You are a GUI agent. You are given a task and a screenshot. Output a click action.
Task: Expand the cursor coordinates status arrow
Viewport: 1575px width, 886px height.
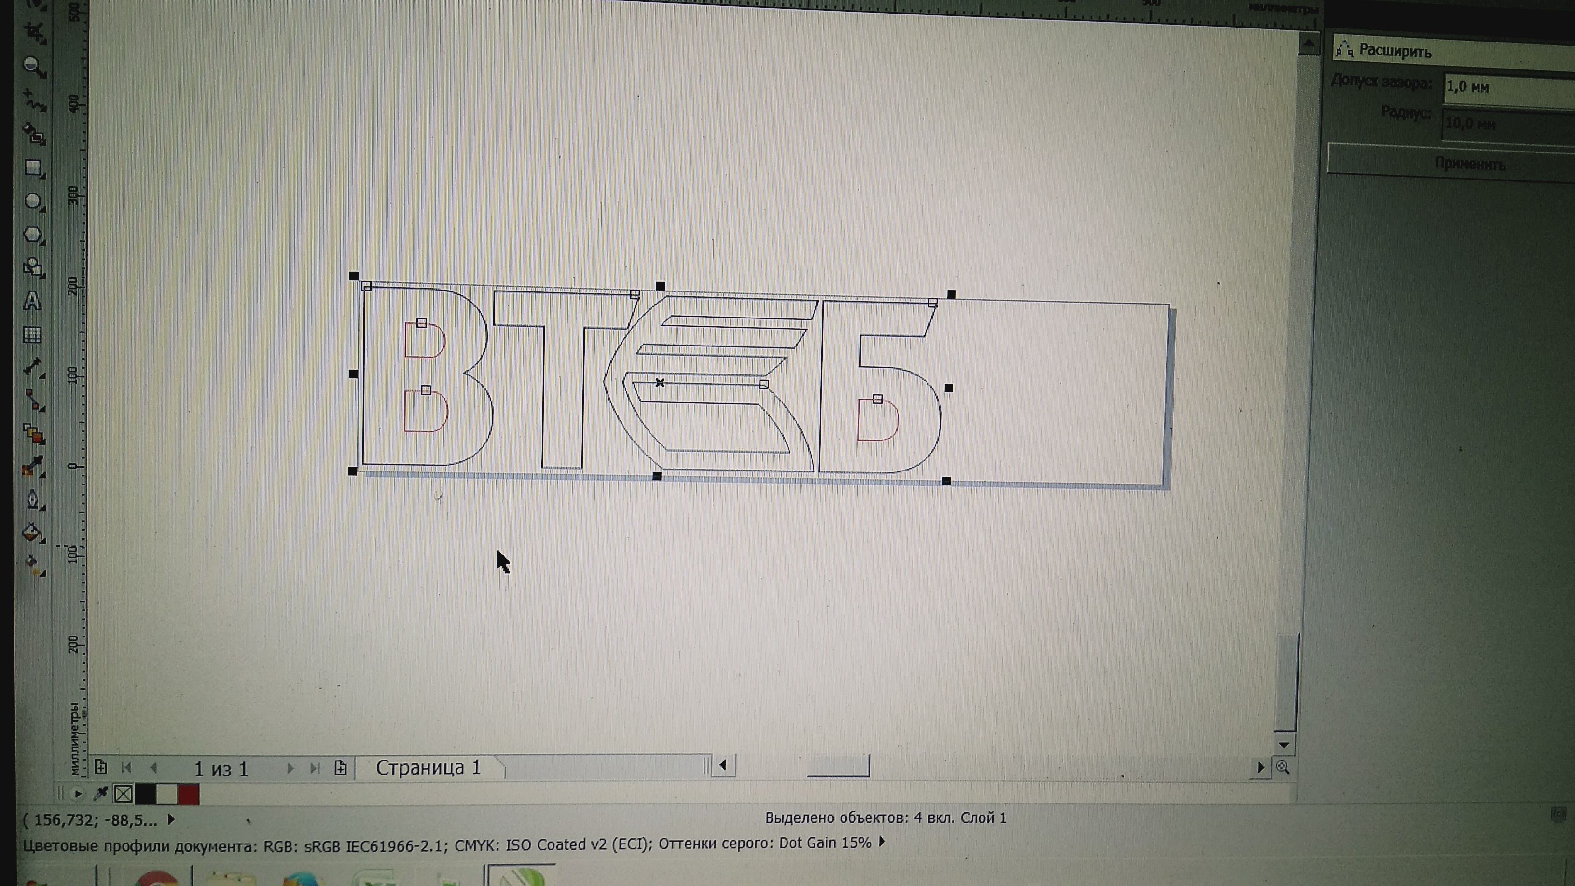tap(171, 819)
